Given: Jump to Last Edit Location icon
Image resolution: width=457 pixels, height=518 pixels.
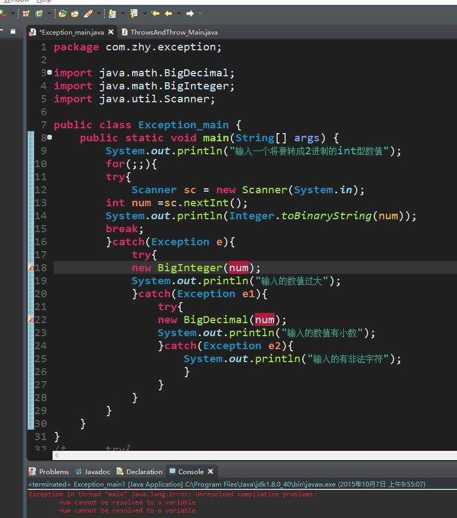Looking at the screenshot, I should pos(156,14).
